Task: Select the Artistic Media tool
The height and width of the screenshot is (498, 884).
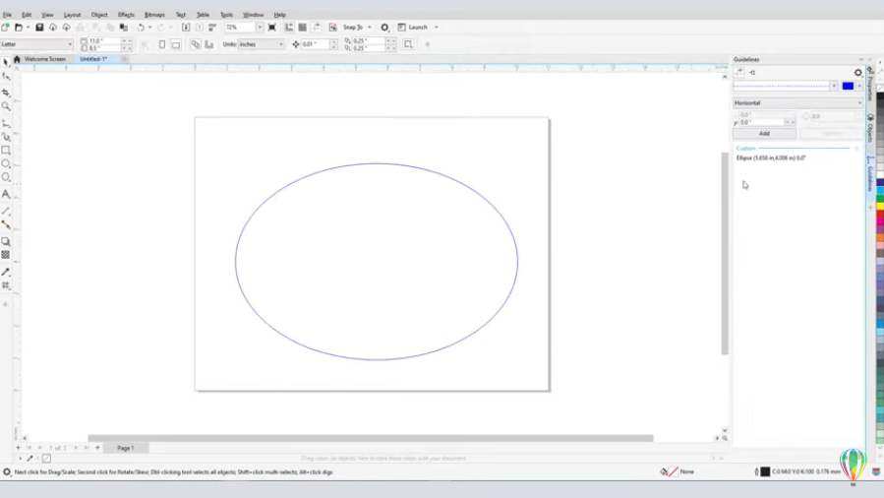Action: 6,137
